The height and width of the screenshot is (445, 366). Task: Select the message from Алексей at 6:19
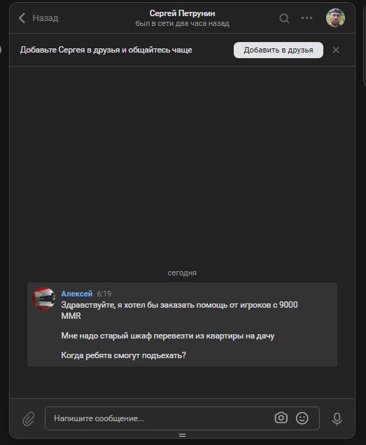pyautogui.click(x=182, y=324)
